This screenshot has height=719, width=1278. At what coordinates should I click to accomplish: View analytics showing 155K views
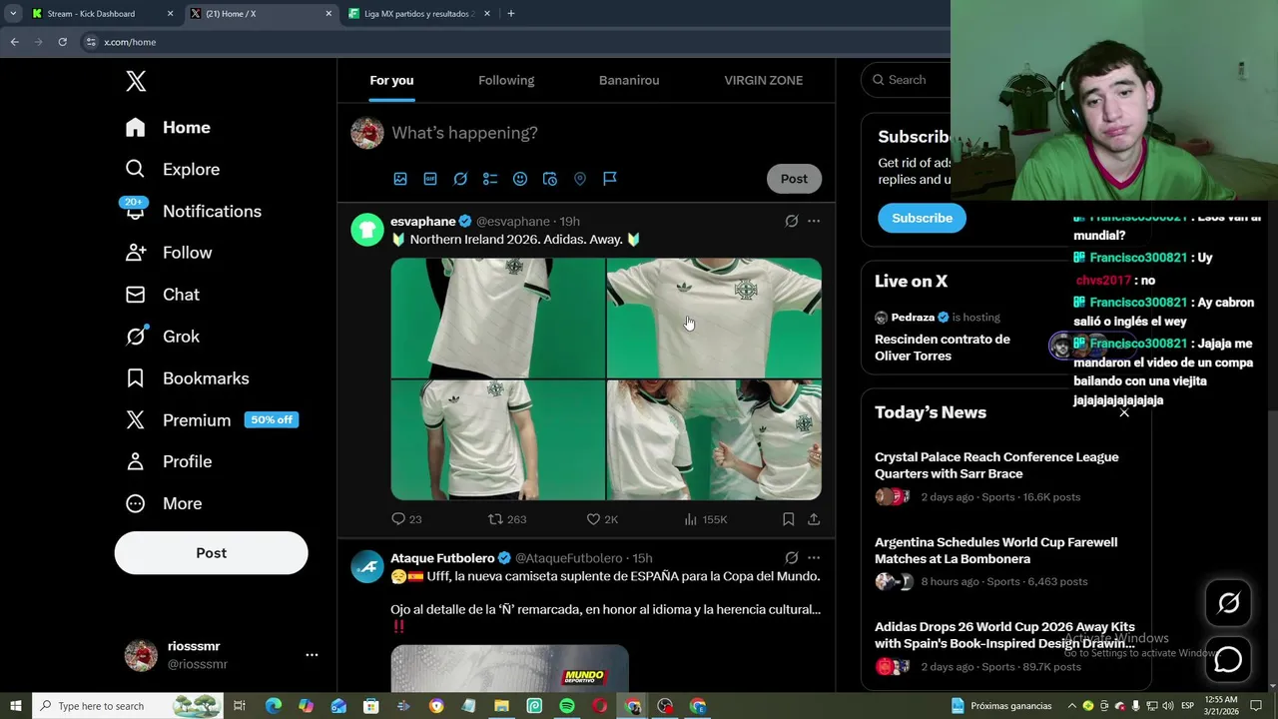(x=705, y=519)
